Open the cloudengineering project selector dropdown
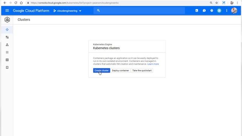This screenshot has width=242, height=136. 67,11
